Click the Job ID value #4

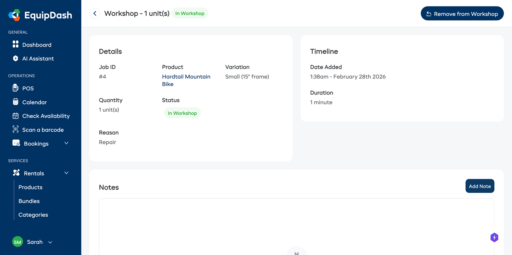[x=102, y=77]
